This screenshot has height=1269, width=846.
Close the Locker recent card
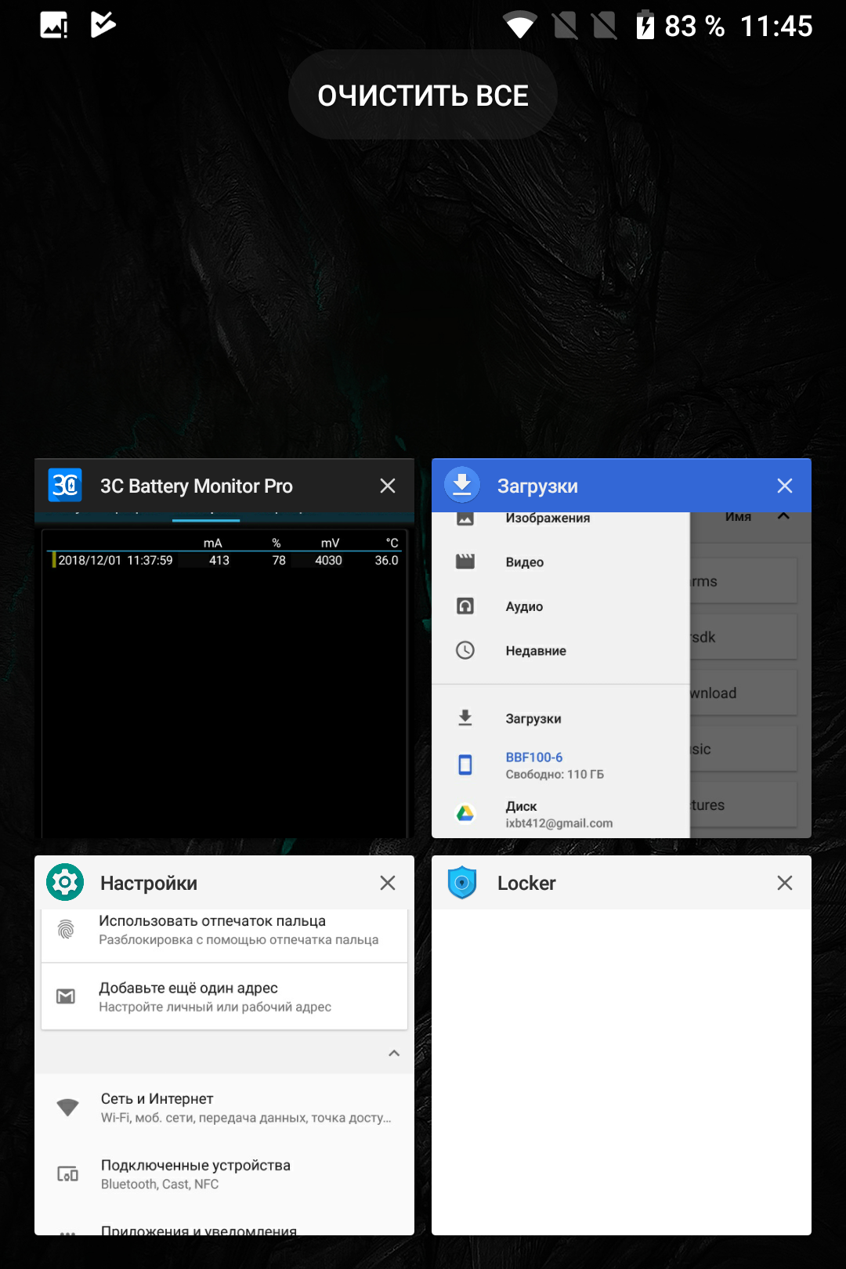(785, 883)
